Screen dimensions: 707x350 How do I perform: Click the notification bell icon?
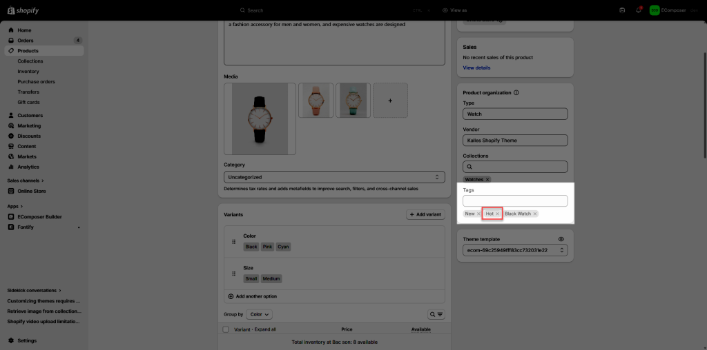coord(639,10)
